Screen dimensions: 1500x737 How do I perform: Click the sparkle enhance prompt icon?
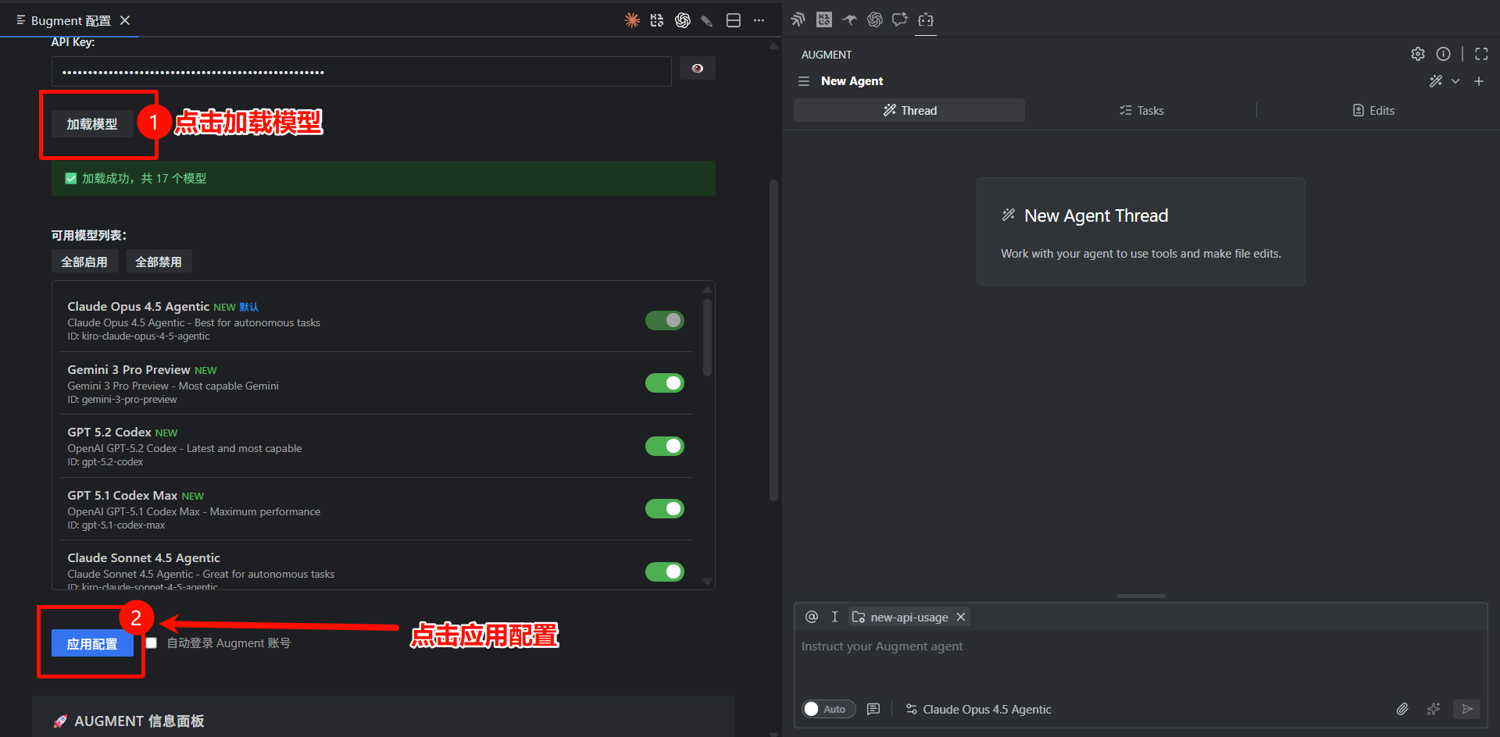tap(1434, 709)
